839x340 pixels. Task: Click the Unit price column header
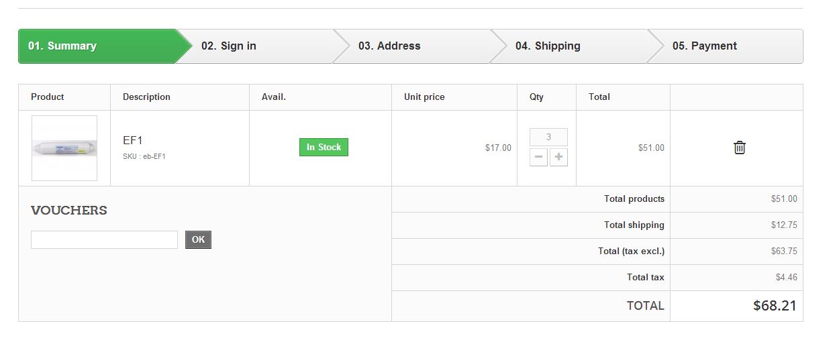pyautogui.click(x=424, y=97)
